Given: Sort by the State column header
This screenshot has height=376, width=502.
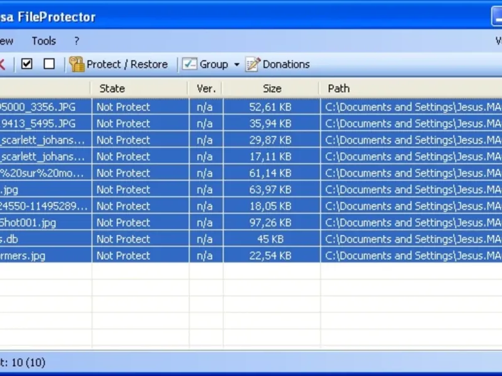Looking at the screenshot, I should click(x=139, y=88).
